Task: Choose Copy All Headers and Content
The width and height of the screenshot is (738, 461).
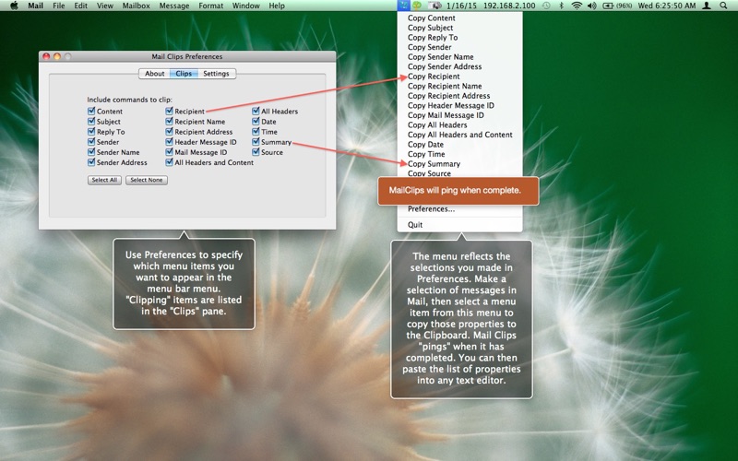Action: pos(459,135)
